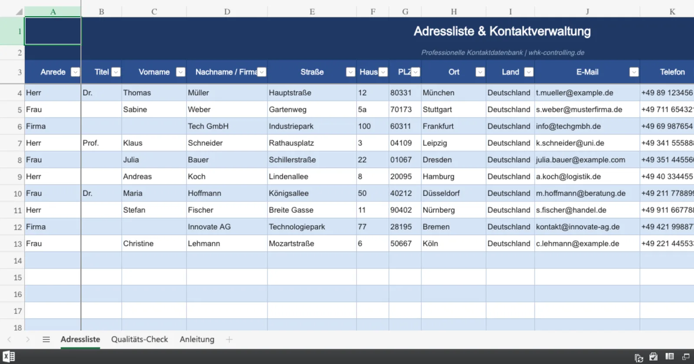Select the email a.koch@logistik.de
The image size is (694, 364).
click(x=587, y=176)
